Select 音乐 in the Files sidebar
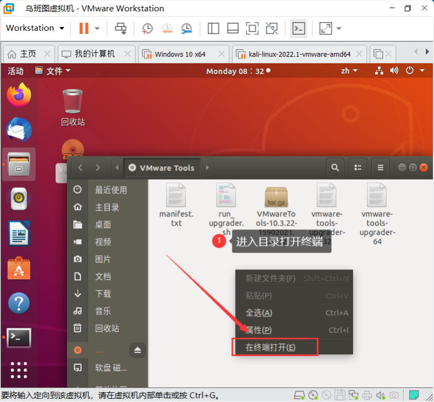 108,311
